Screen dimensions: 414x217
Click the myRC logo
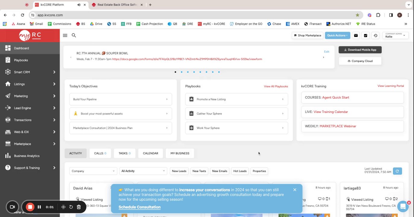tap(30, 36)
